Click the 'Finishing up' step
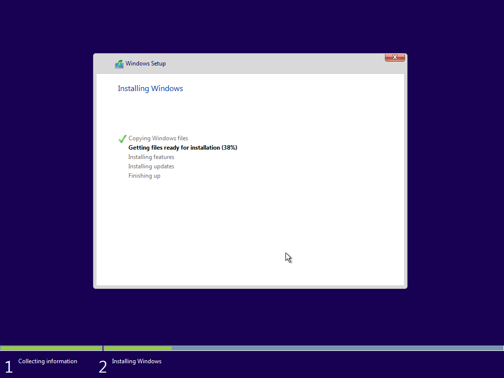 coord(144,176)
